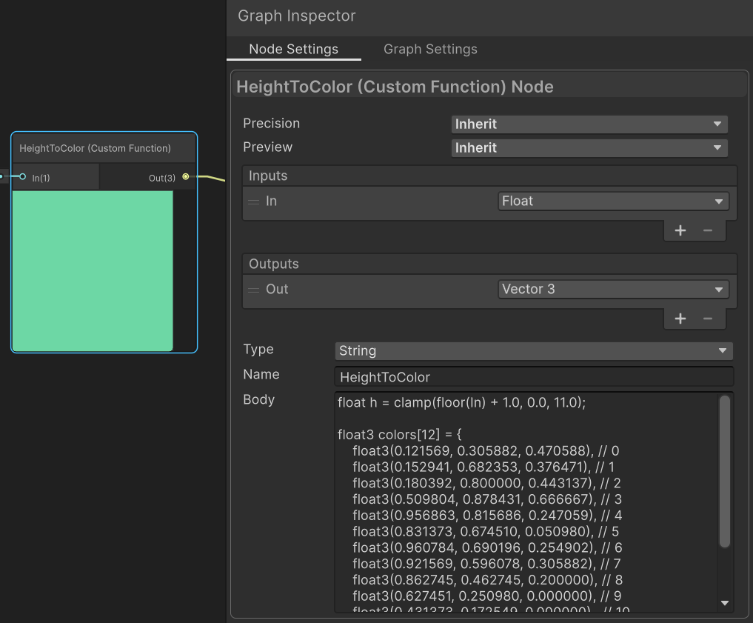The image size is (753, 623).
Task: Click the Out(3) output port on the node
Action: [185, 177]
